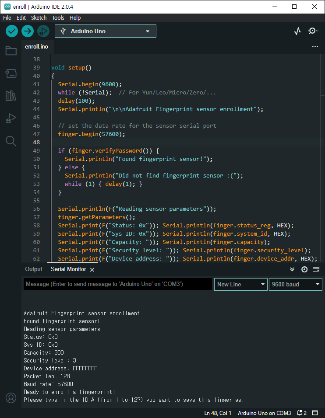This screenshot has width=325, height=418.
Task: Click 'Device address: FFFFFFFF' output line
Action: 60,369
